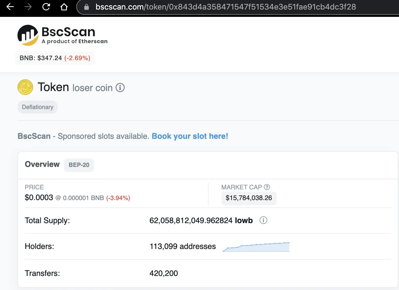Follow the Book your slot here link
Screen dimensions: 399x290
[190, 136]
